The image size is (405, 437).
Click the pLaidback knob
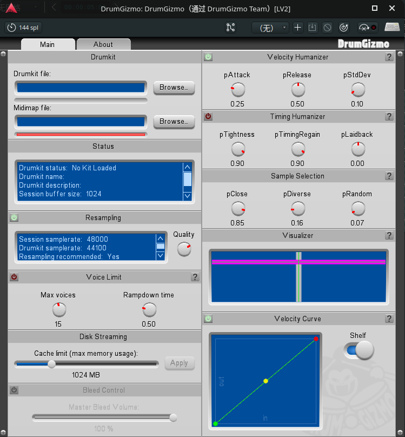pyautogui.click(x=358, y=149)
